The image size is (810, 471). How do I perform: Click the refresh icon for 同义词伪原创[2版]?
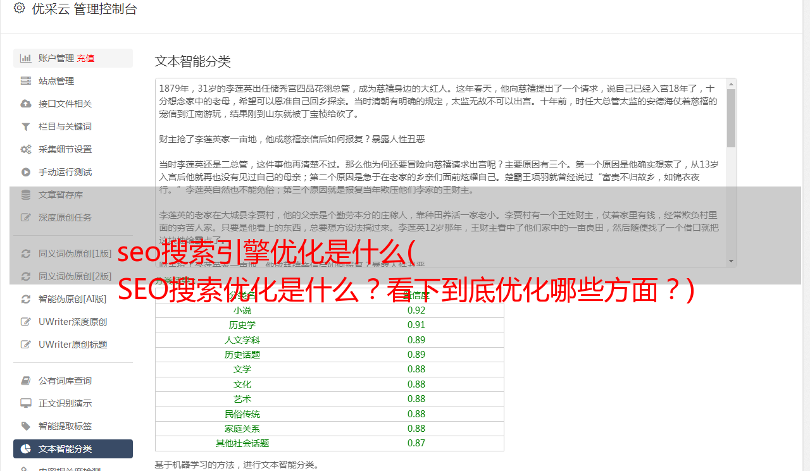tap(26, 276)
